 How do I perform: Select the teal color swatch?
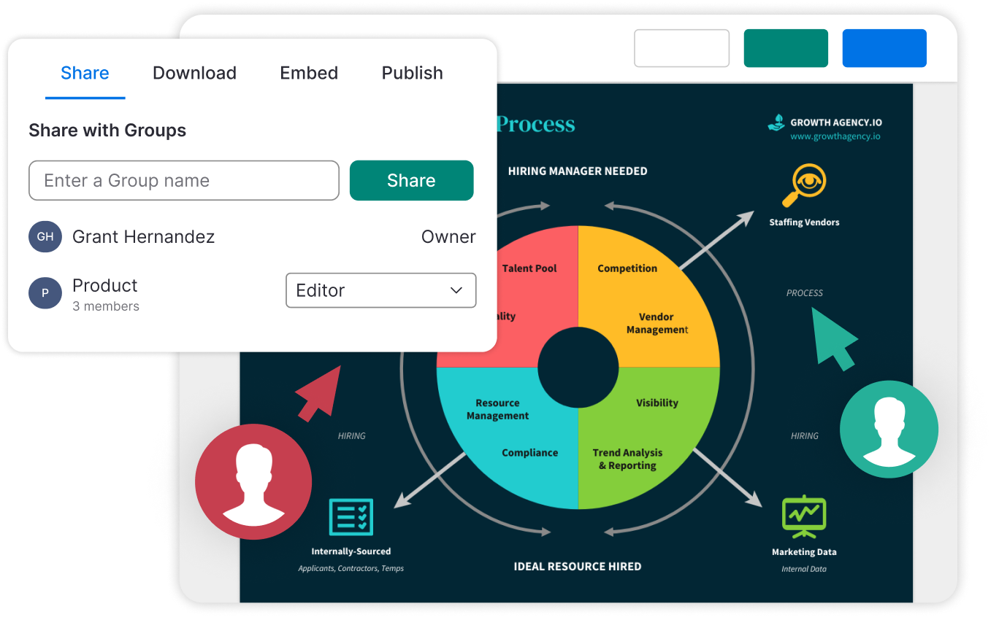click(x=786, y=47)
